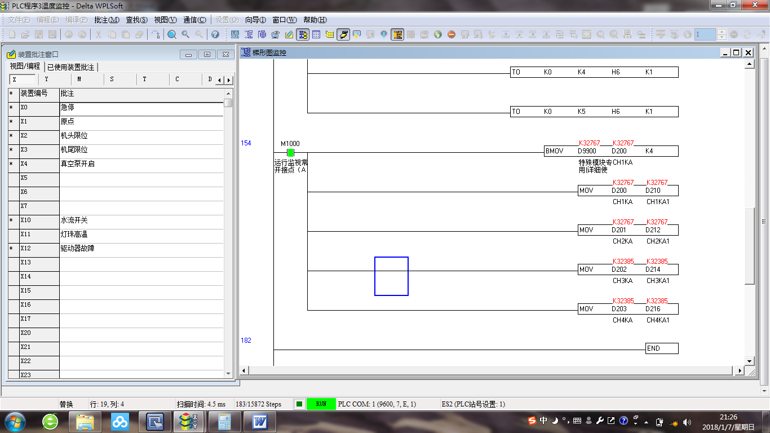Increase the toolbar number spinner value
The width and height of the screenshot is (770, 433).
(x=722, y=32)
